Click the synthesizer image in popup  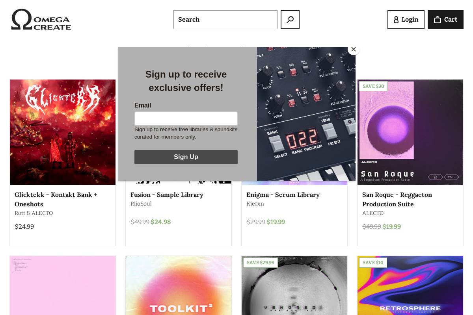[x=306, y=114]
